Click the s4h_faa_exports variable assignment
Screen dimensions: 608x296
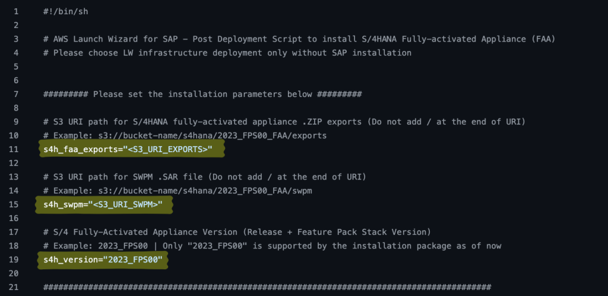[x=128, y=150]
